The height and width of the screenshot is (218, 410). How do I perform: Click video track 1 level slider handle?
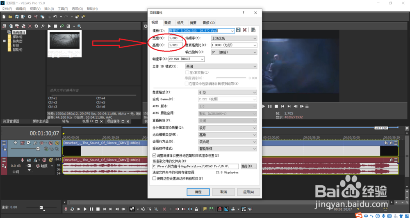tap(38, 148)
